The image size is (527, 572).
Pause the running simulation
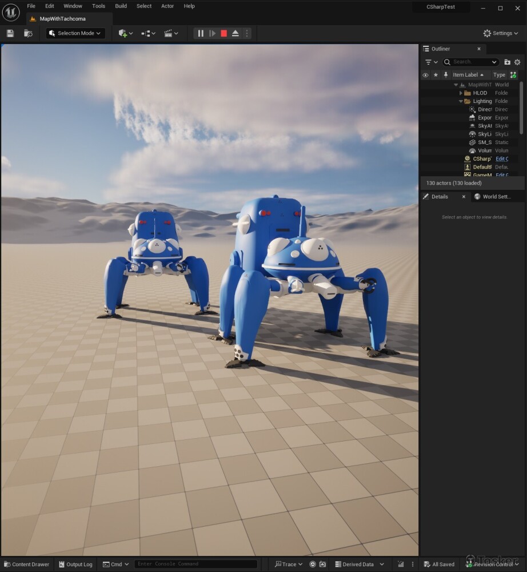pos(201,33)
